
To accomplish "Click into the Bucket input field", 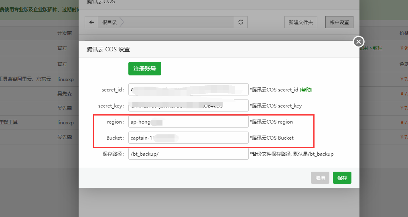I will point(189,138).
